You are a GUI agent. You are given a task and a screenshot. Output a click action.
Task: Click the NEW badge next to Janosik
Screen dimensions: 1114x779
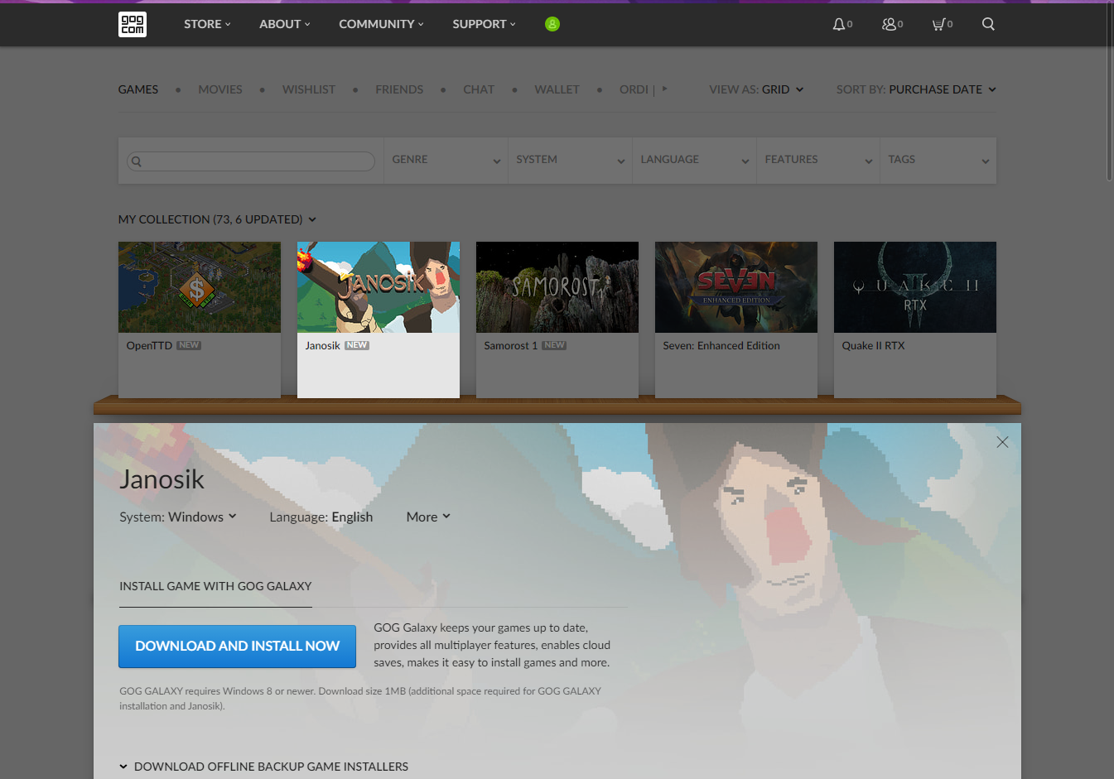pyautogui.click(x=357, y=345)
